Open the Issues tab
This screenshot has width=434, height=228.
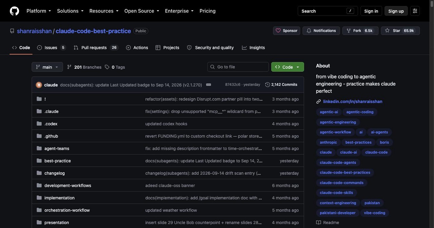[52, 48]
